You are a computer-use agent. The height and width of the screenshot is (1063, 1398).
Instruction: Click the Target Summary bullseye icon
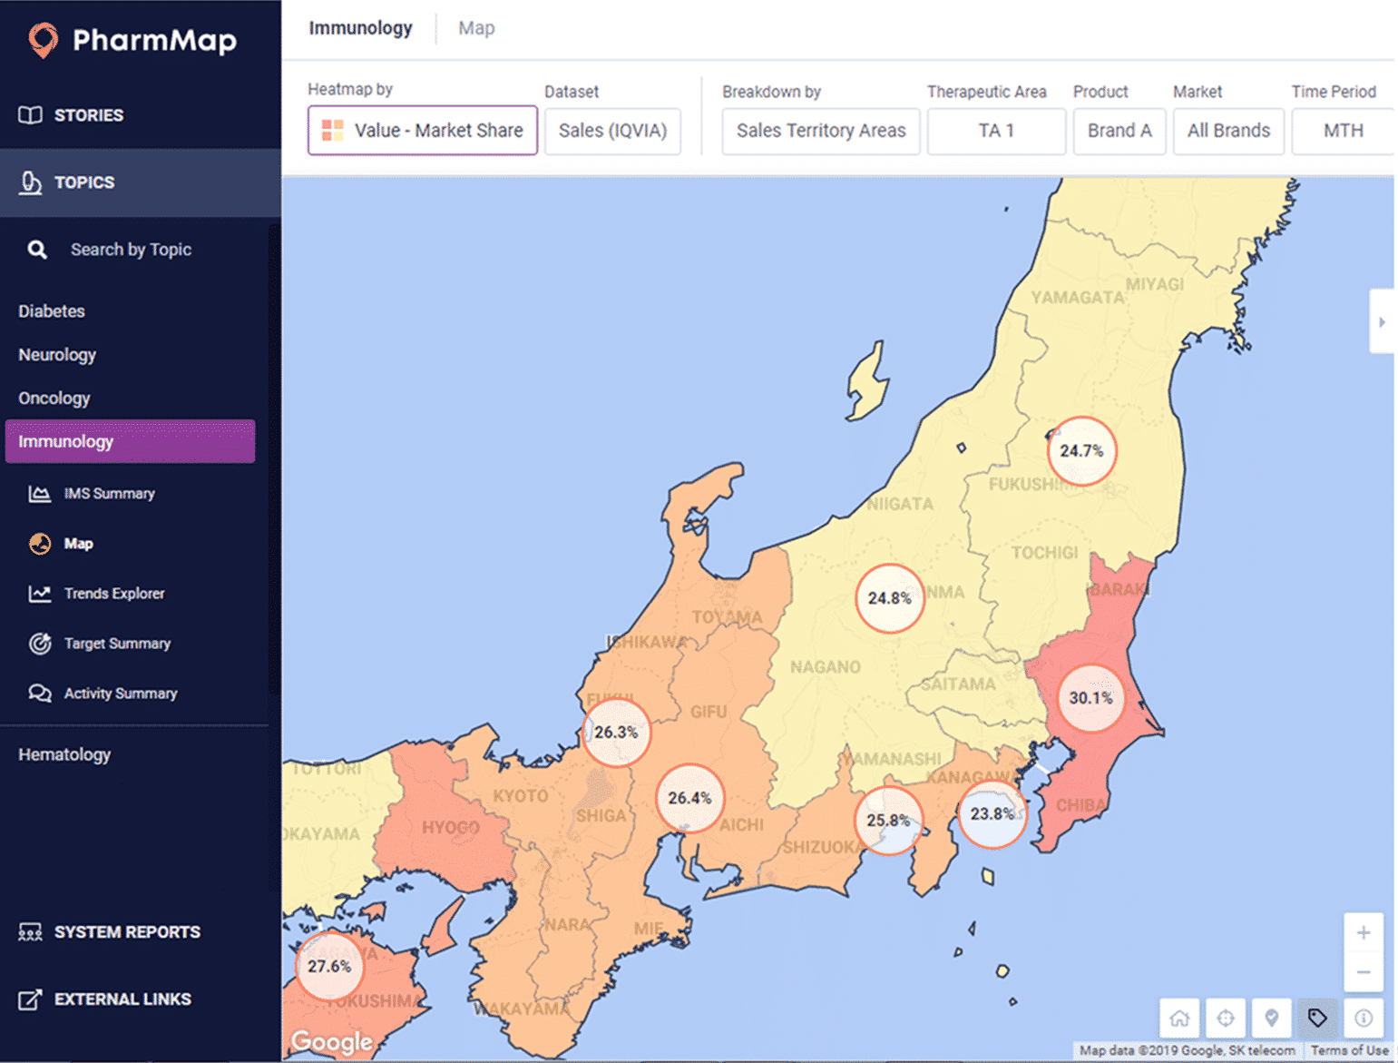[x=40, y=644]
